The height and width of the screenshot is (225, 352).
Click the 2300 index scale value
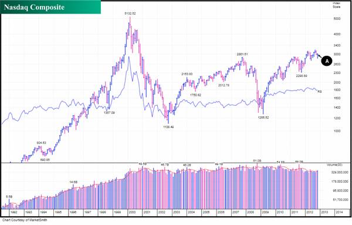click(337, 73)
